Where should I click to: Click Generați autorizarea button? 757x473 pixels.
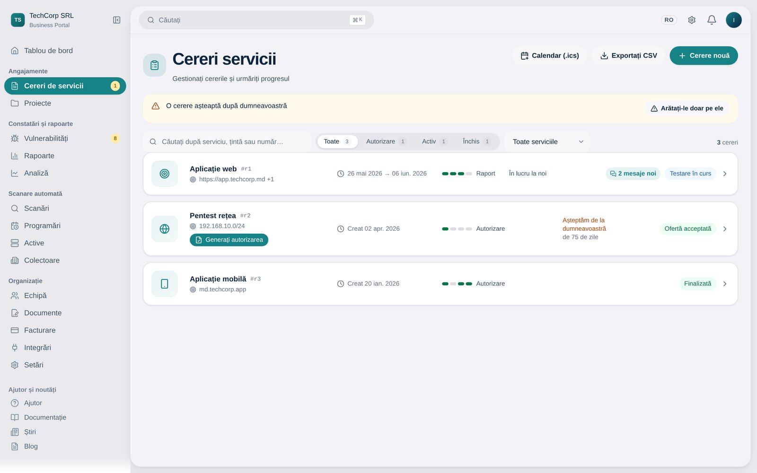pos(229,240)
